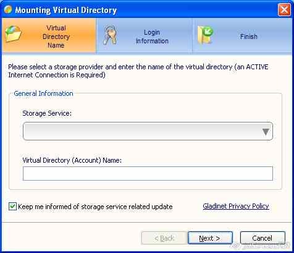Open the Storage Service combo box

[x=148, y=131]
